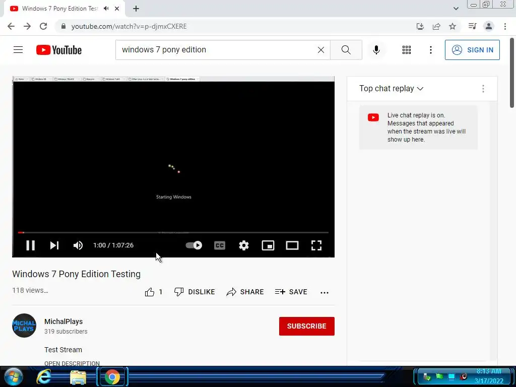Clear the search query with X
This screenshot has height=387, width=516.
coord(321,50)
